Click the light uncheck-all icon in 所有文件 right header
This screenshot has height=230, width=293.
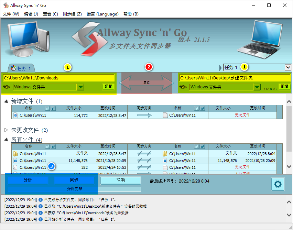(197, 147)
